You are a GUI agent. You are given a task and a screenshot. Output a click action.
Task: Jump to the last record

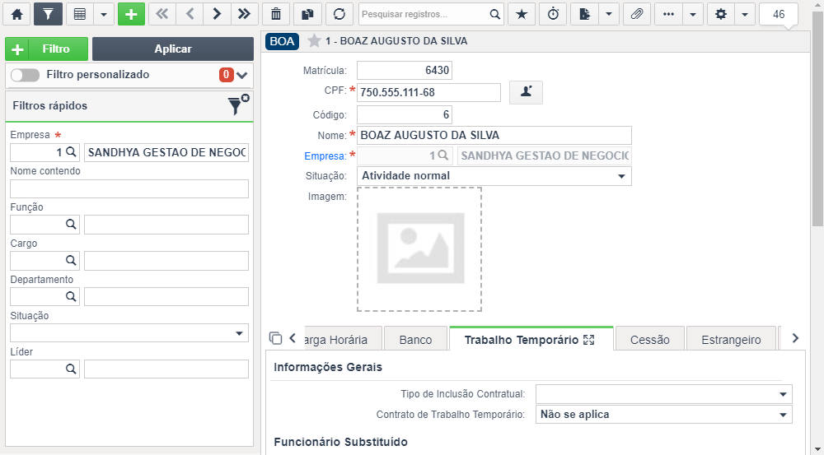pyautogui.click(x=245, y=14)
